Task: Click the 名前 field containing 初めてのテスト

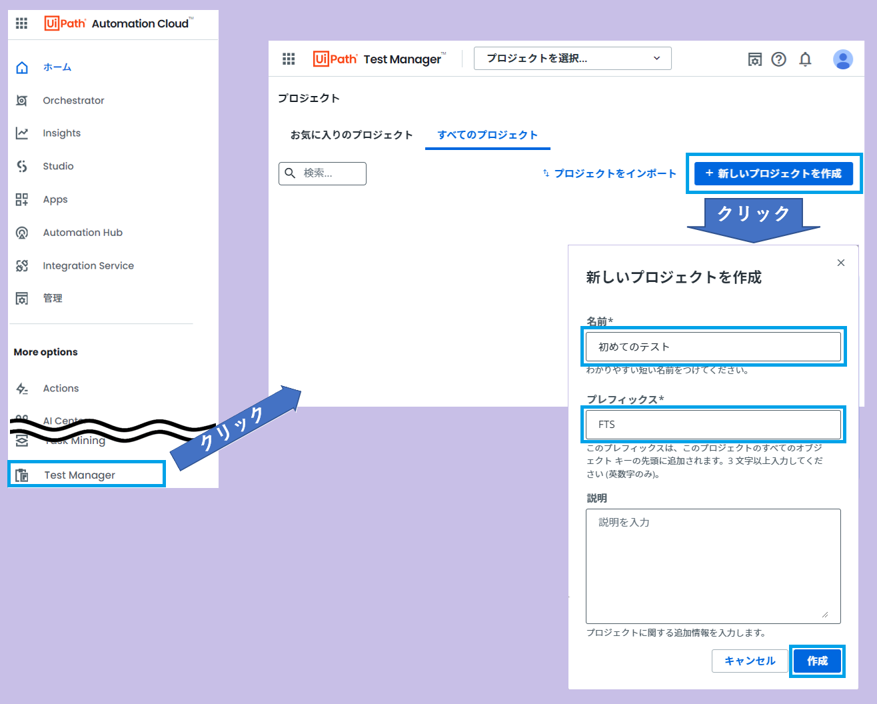Action: [713, 347]
